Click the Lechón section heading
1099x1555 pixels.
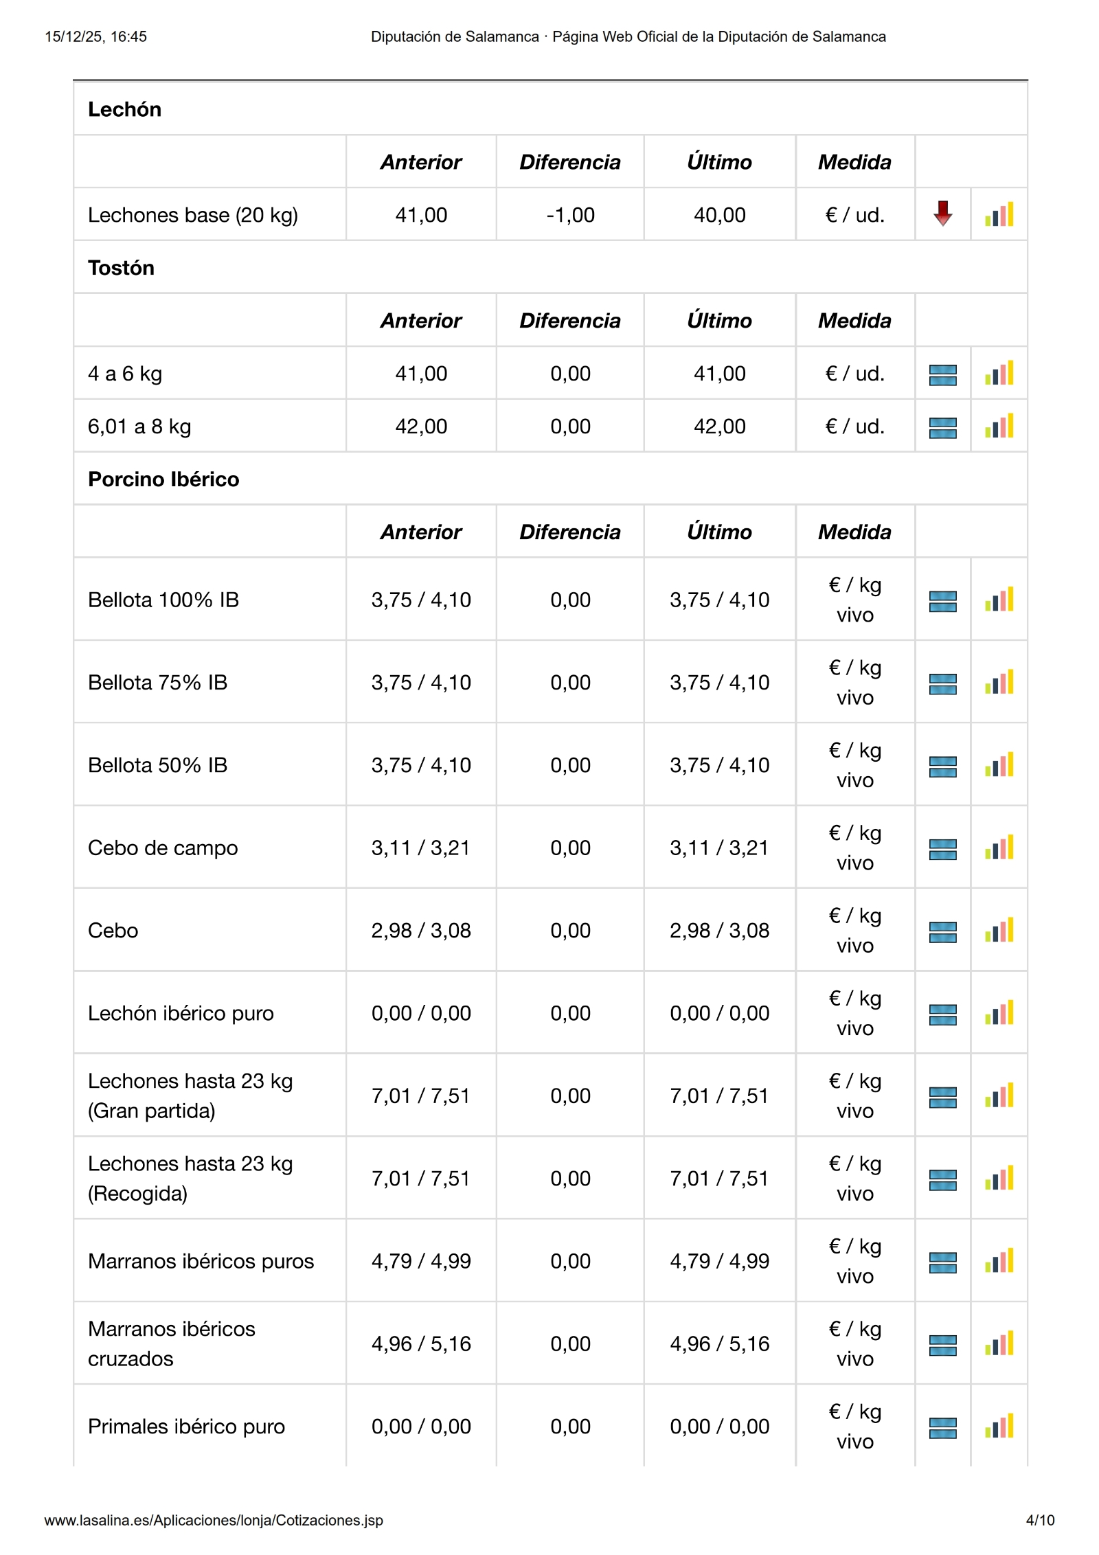coord(124,109)
